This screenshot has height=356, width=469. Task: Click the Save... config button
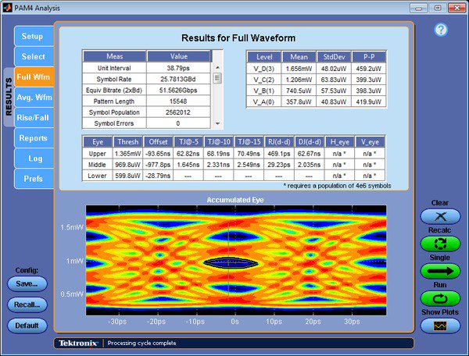[27, 284]
